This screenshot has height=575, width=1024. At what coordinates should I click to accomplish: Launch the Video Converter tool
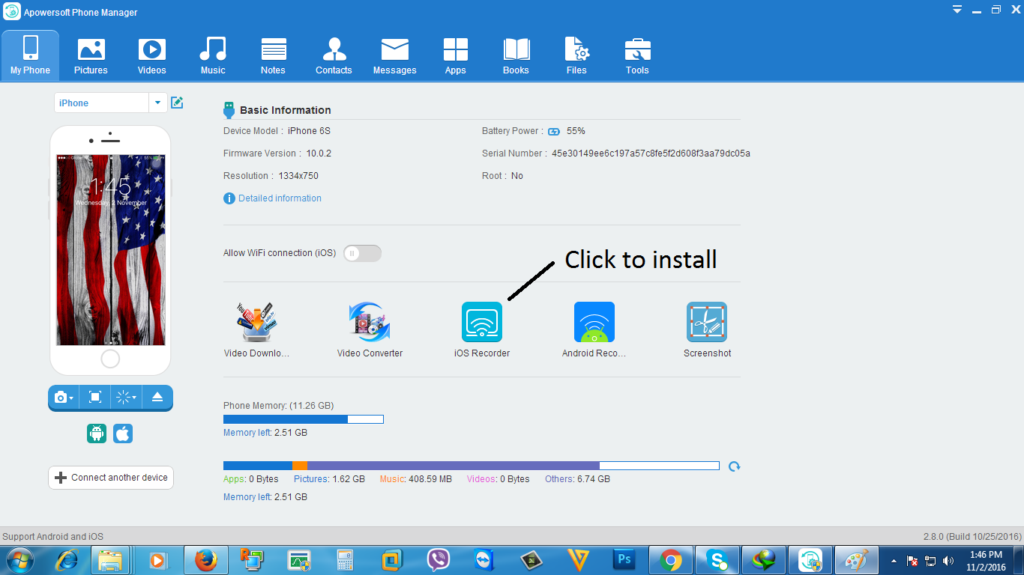click(x=370, y=322)
